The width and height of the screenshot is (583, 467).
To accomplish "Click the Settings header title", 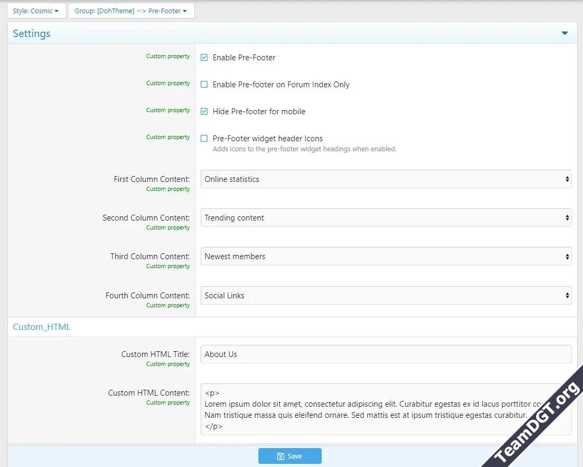I will (32, 33).
